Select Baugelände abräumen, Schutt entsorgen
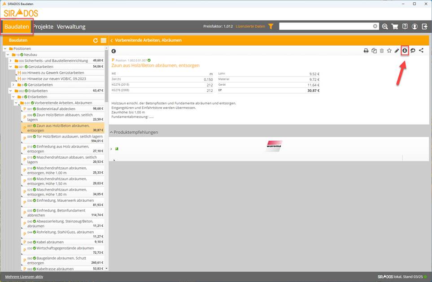 63,260
